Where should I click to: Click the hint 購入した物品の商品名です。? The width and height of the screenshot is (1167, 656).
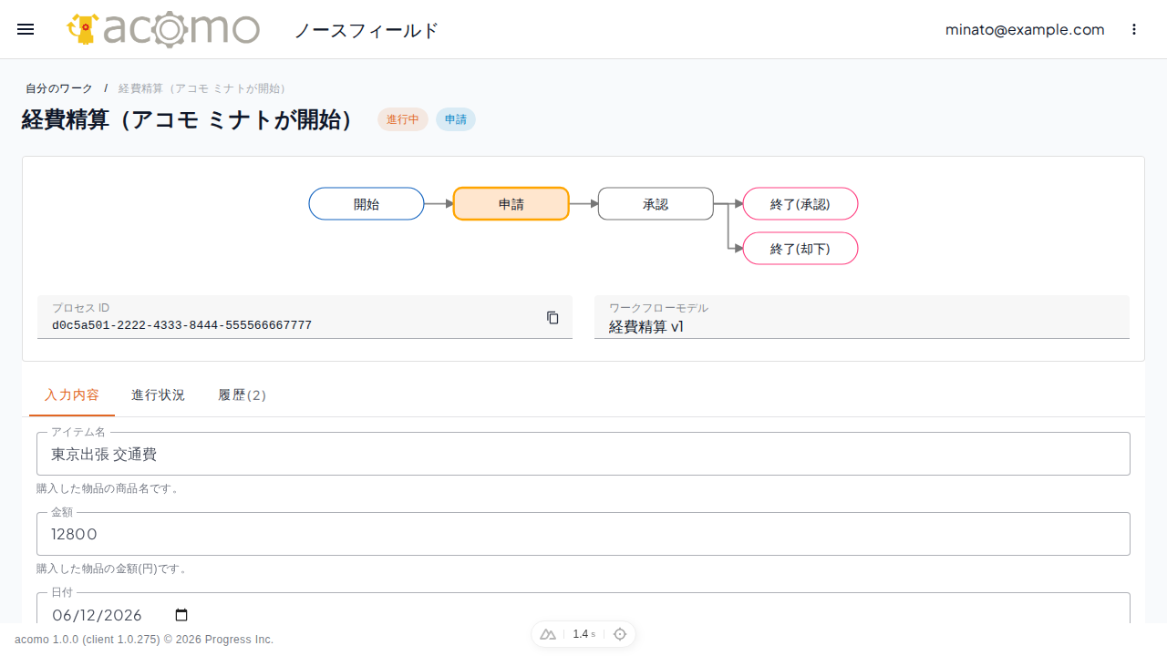(109, 488)
